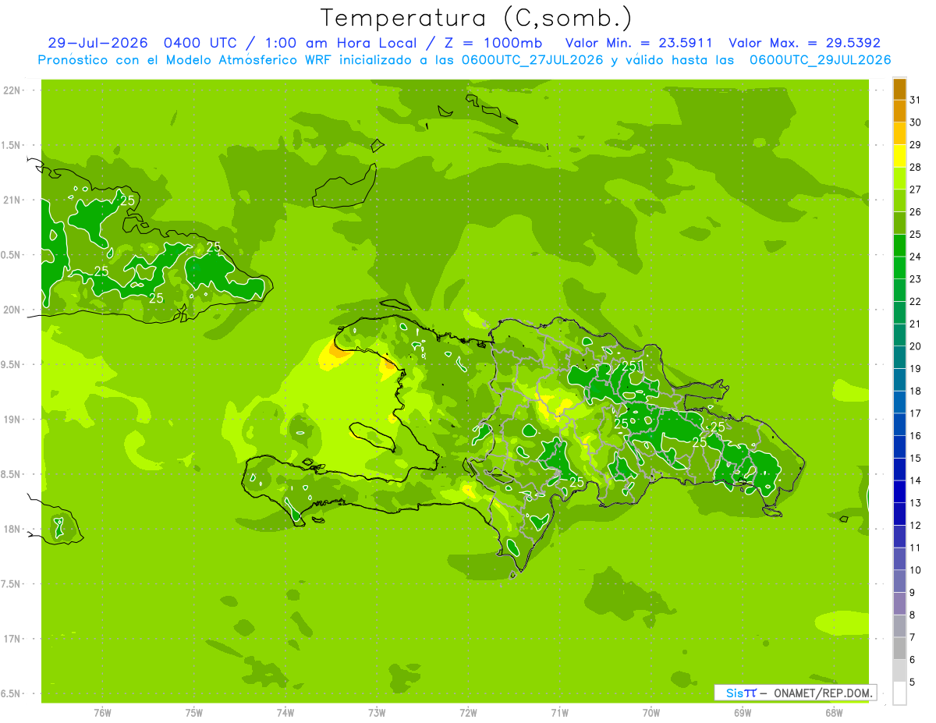Click the 'ONAMET/REP.DOM.' credit label

click(x=824, y=693)
